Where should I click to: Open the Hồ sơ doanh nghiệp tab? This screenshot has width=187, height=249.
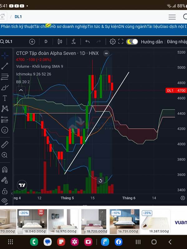(x=69, y=26)
